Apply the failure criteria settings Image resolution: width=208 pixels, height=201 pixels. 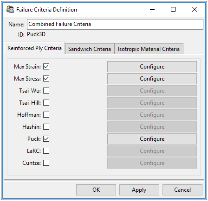139,190
